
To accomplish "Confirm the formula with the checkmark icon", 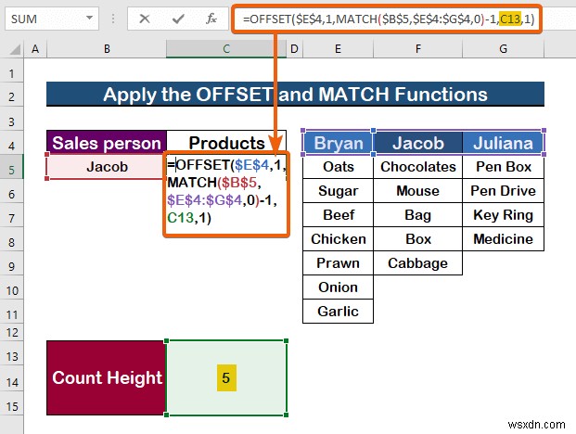I will (178, 19).
